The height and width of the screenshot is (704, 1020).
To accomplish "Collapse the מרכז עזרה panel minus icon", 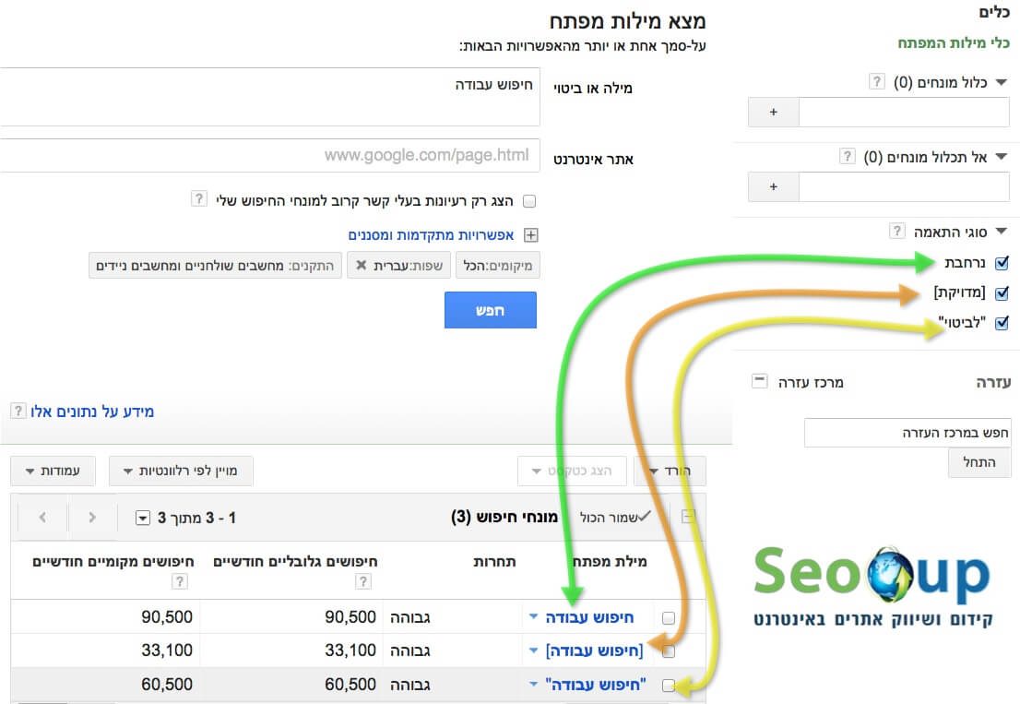I will pyautogui.click(x=759, y=381).
